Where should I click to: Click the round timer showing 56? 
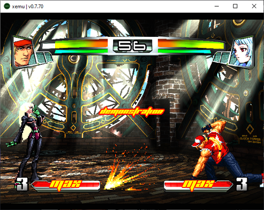132,46
